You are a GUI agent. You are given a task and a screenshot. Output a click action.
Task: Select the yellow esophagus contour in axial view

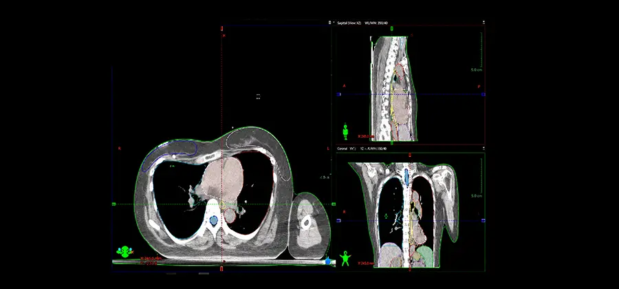coord(222,205)
